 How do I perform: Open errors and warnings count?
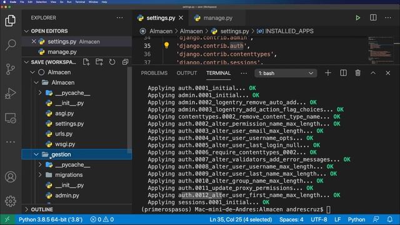pos(102,219)
